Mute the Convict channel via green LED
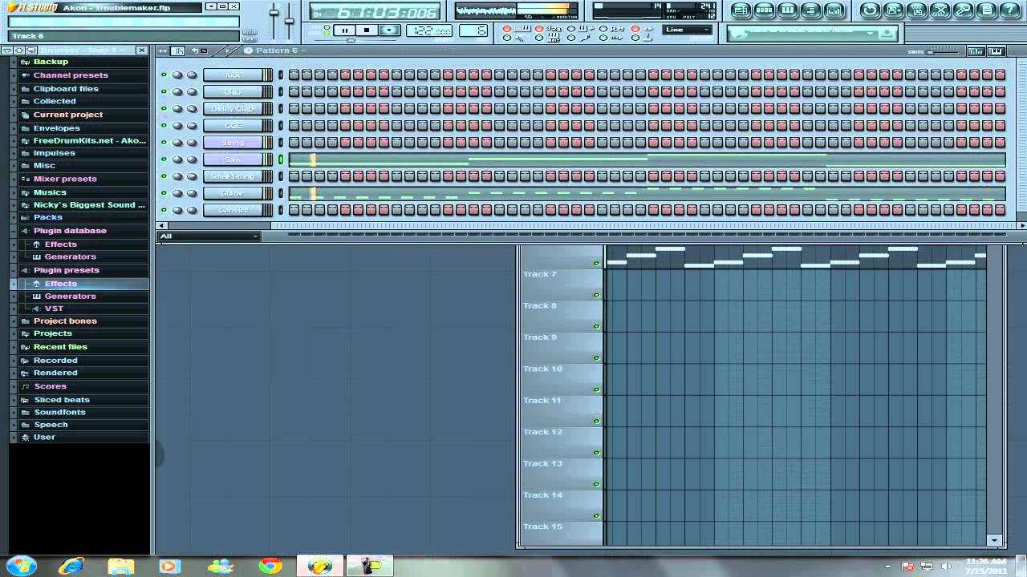Screen dimensions: 1027x577 (164, 210)
